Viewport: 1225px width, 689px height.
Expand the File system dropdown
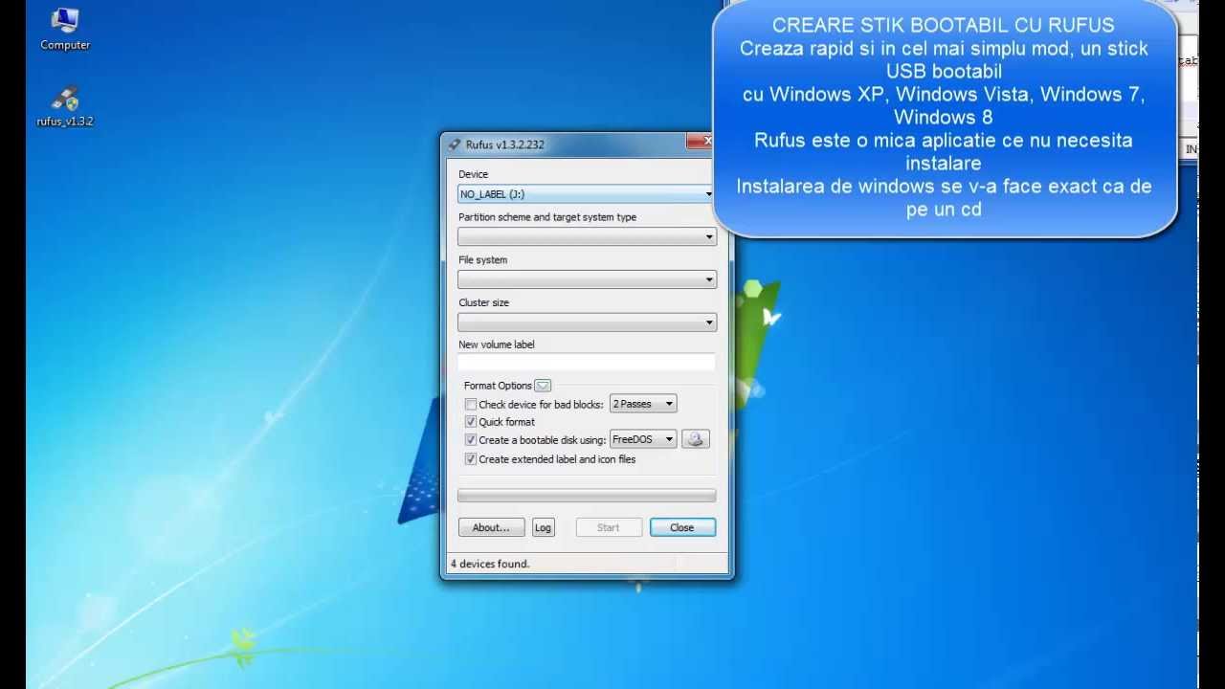point(587,279)
